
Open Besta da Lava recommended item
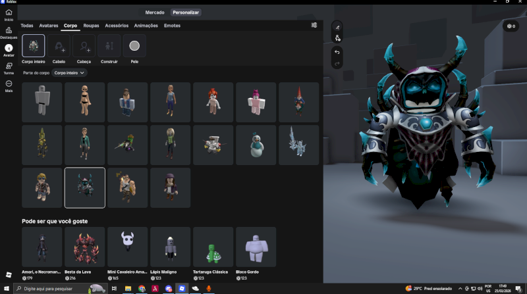[85, 247]
